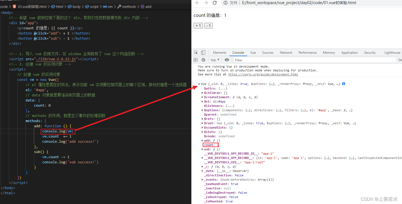Expand the $root Vue object
The image size is (402, 204).
(x=202, y=123)
